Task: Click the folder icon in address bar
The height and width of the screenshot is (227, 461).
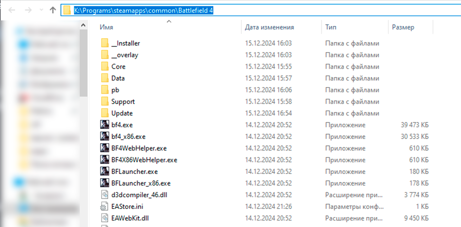Action: (x=67, y=10)
